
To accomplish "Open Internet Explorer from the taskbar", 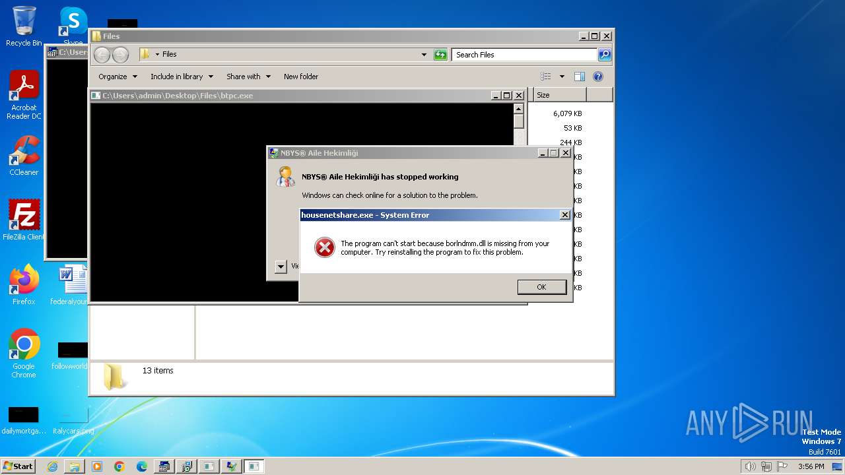I will [52, 466].
